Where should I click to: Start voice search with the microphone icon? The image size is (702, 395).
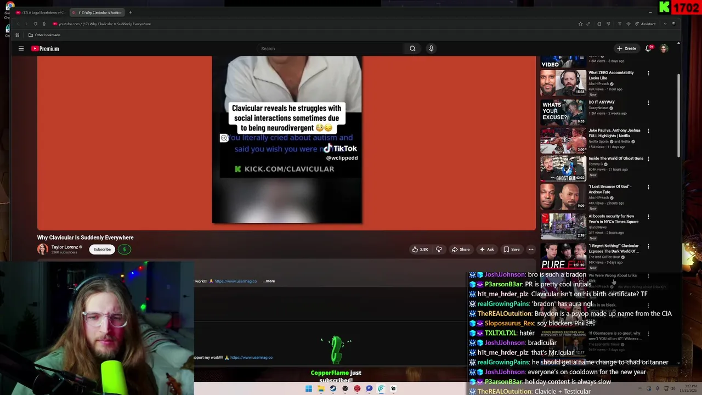pyautogui.click(x=431, y=48)
